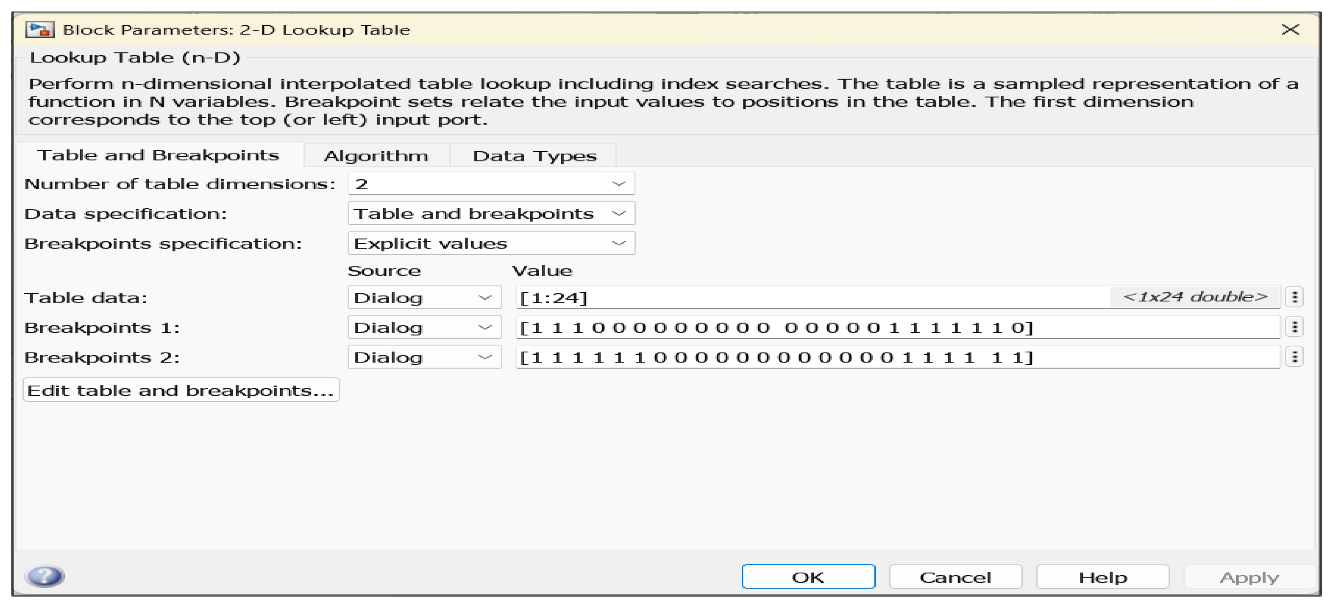This screenshot has height=608, width=1334.
Task: Click the Simulink block icon in title bar
Action: [x=40, y=29]
